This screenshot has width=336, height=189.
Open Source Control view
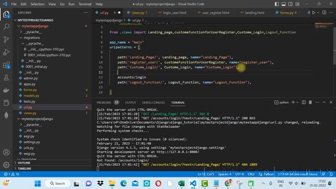(6, 39)
